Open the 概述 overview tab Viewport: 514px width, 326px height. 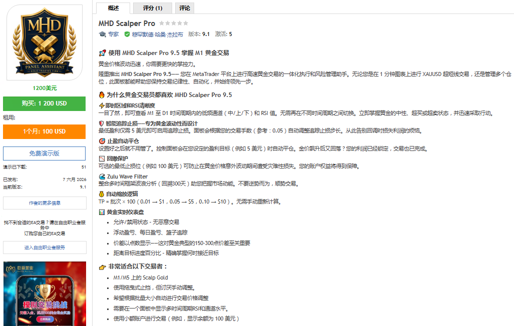[x=113, y=8]
